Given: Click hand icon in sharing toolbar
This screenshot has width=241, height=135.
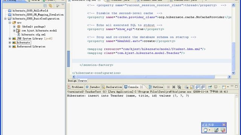Looking at the screenshot, I should (x=206, y=130).
